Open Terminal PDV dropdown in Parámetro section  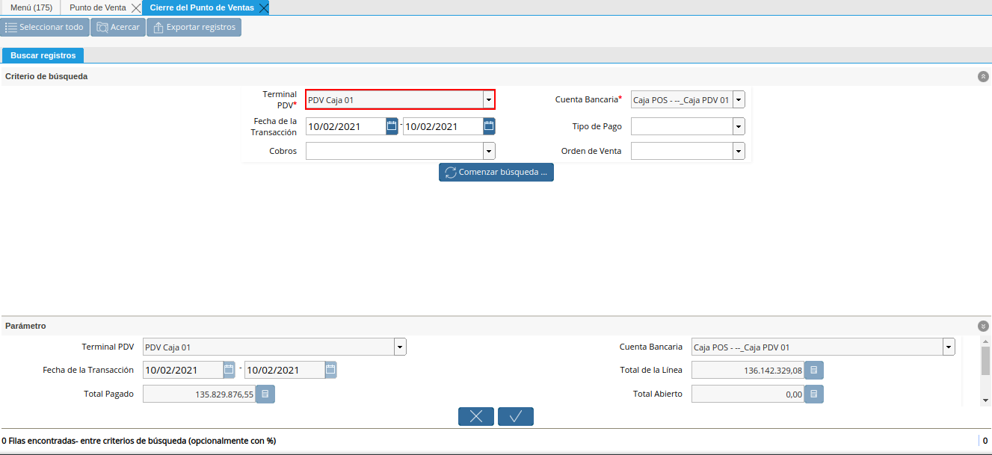(400, 347)
